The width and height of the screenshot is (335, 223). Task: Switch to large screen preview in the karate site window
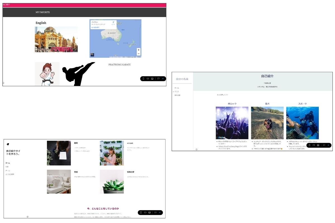tap(152, 79)
